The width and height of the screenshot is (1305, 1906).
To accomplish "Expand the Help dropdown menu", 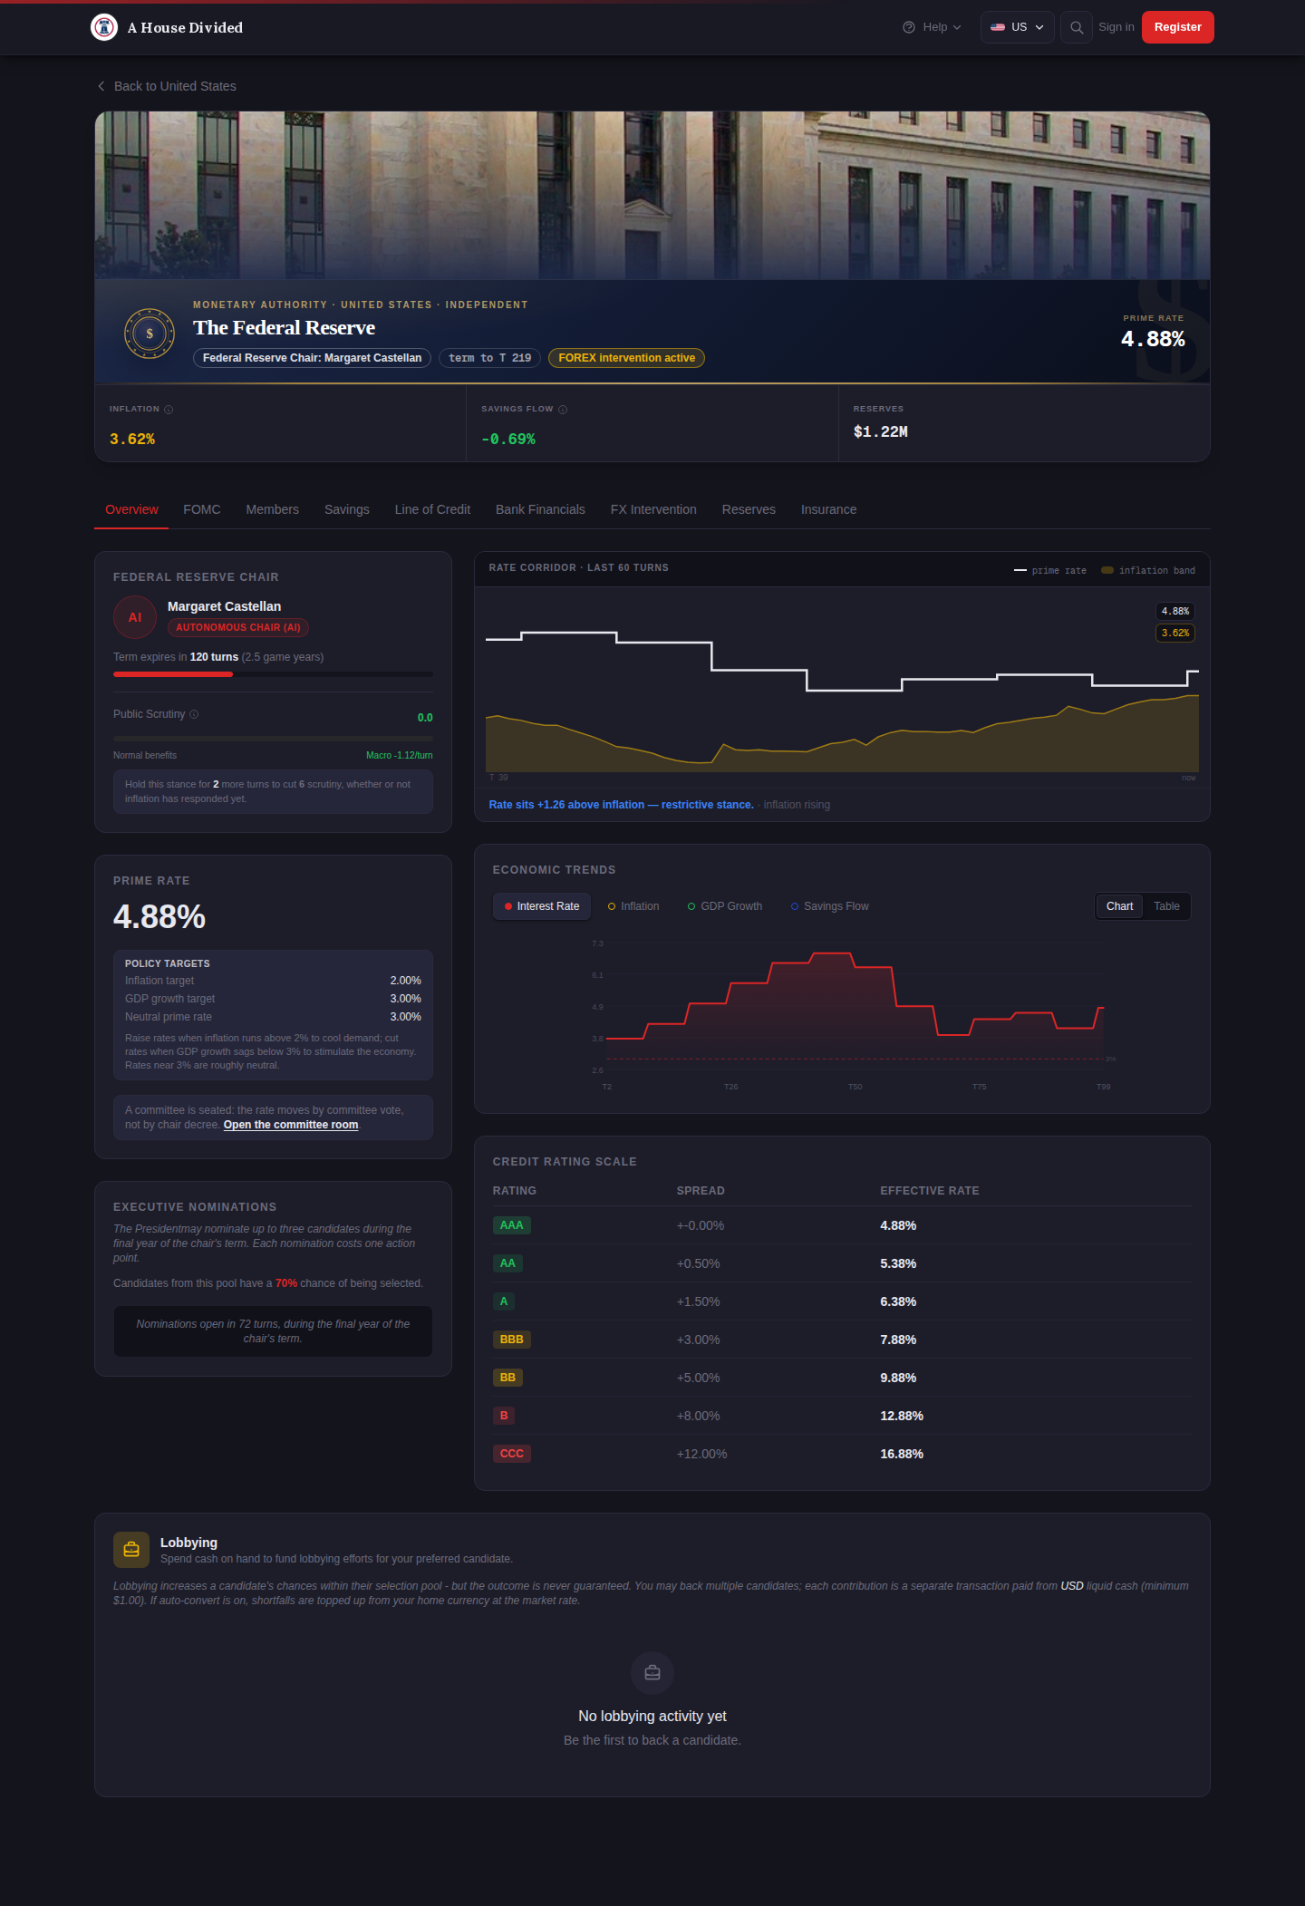I will point(933,27).
